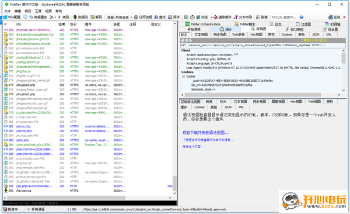Open the TextWizard (文本向导) tool
This screenshot has height=214, width=350.
(x=243, y=17)
